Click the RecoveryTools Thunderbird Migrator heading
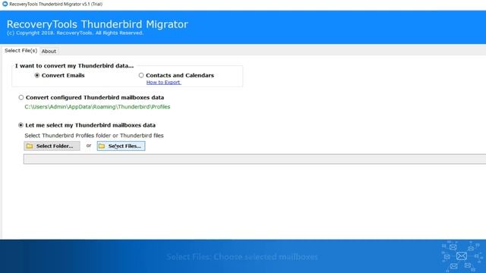Viewport: 486px width, 273px height. (97, 24)
